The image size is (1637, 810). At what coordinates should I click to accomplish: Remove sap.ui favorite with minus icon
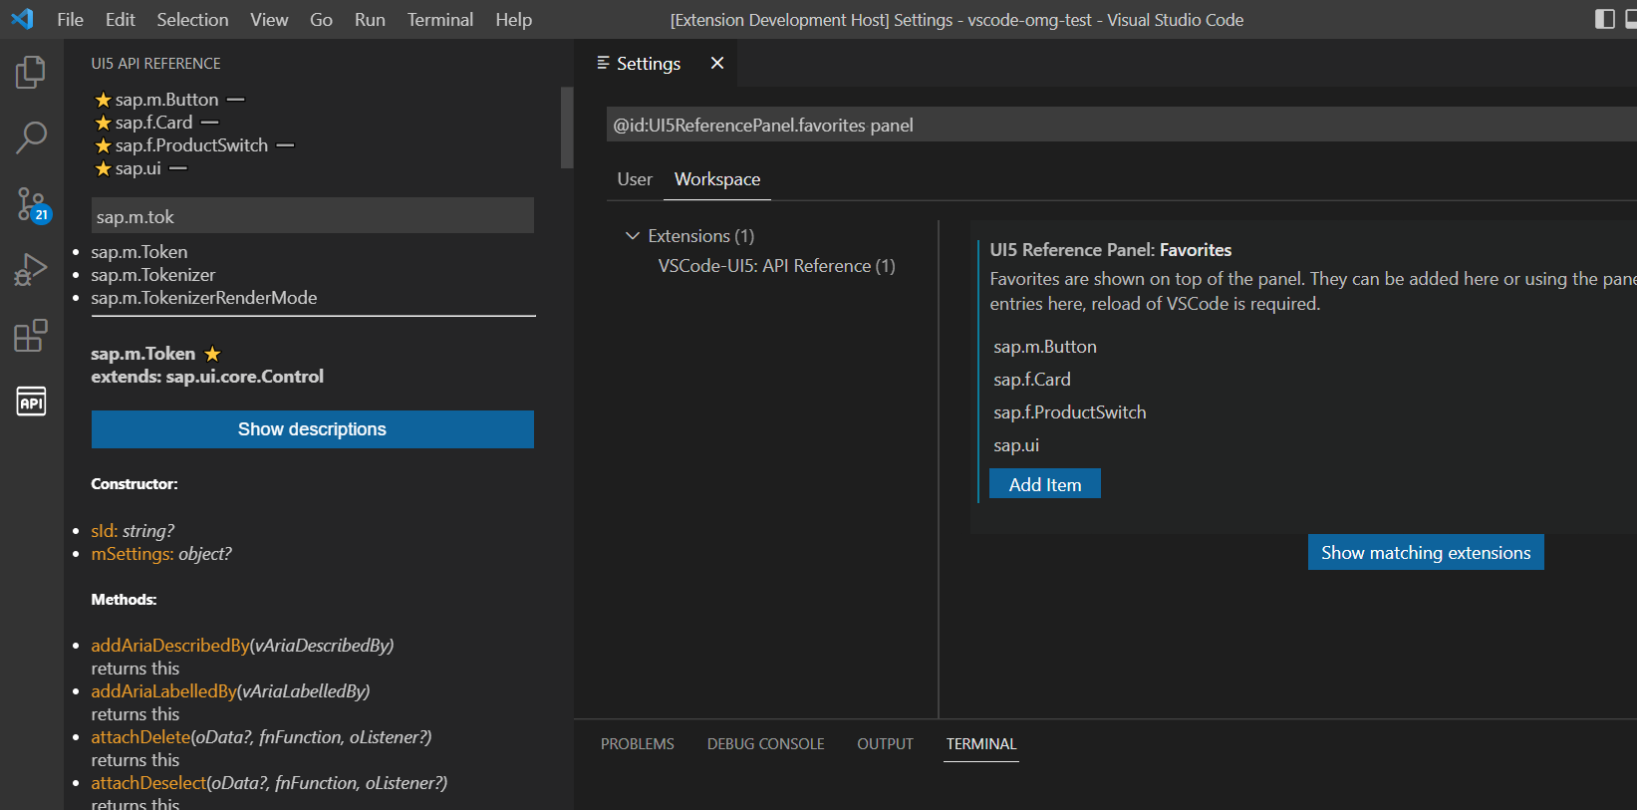point(178,168)
